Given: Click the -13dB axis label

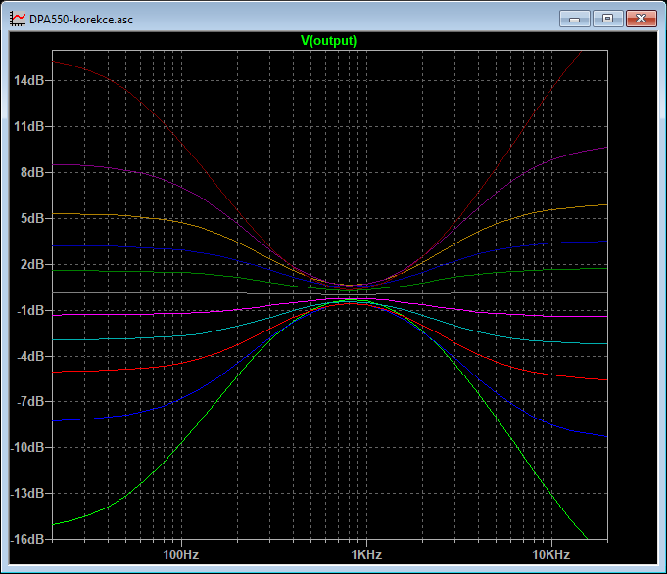Looking at the screenshot, I should (27, 494).
